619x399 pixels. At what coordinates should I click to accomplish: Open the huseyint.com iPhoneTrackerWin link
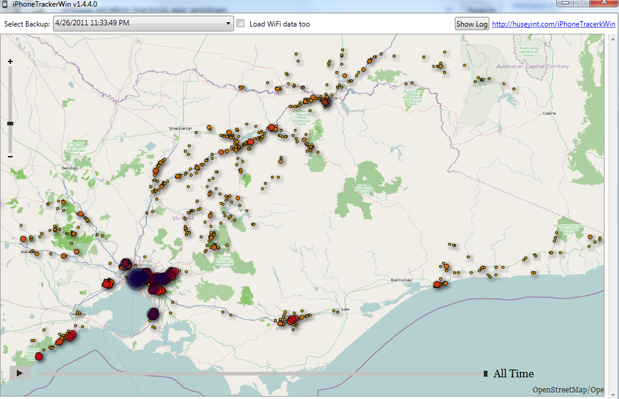click(553, 24)
